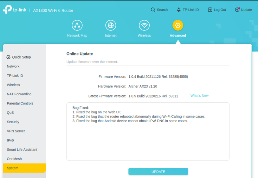Open the What's New link
The width and height of the screenshot is (258, 178).
(x=199, y=96)
